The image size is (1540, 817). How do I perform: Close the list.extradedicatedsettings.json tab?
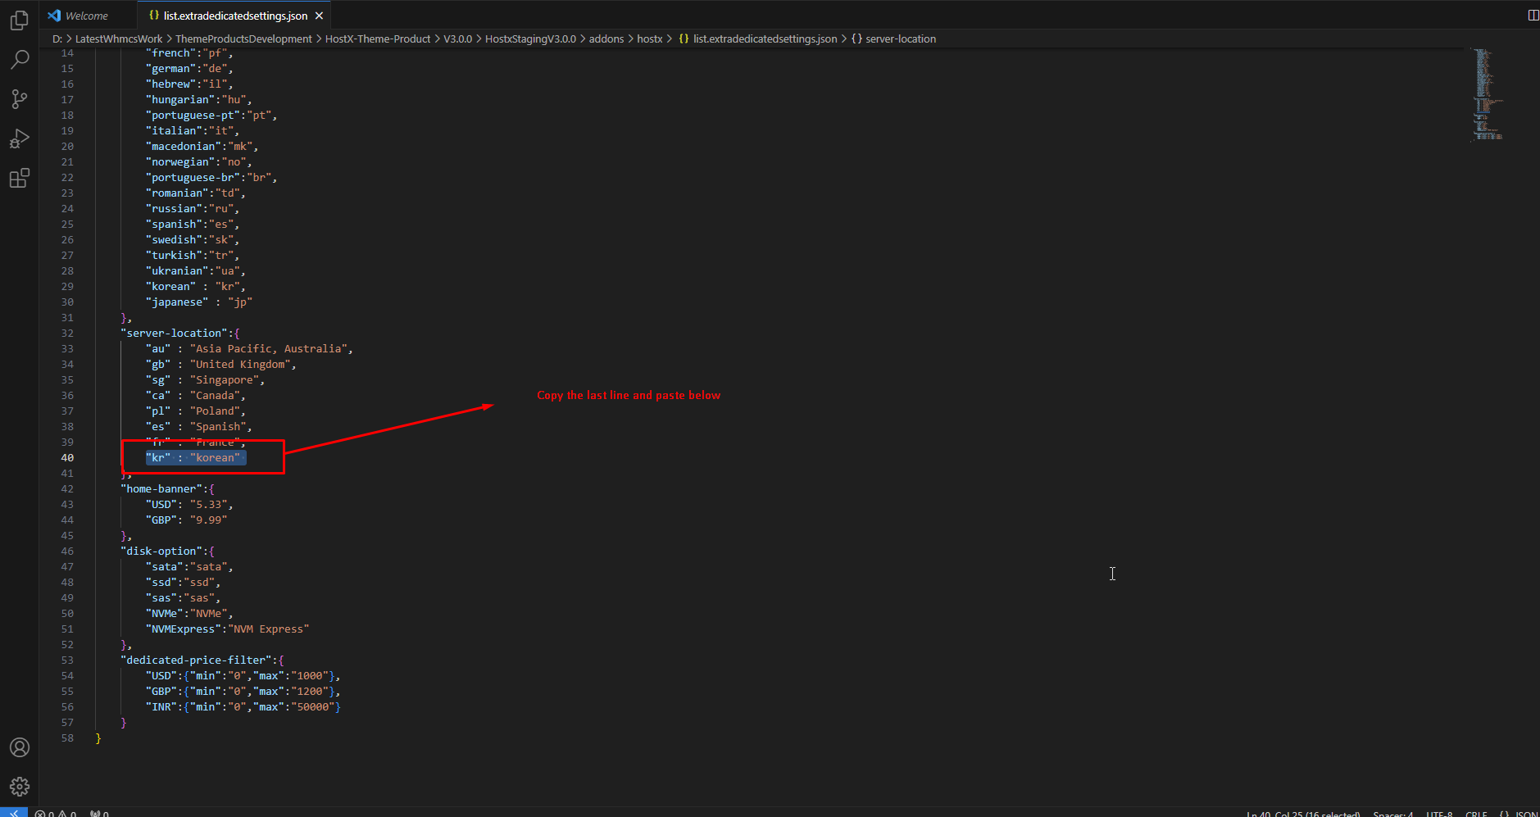coord(319,16)
